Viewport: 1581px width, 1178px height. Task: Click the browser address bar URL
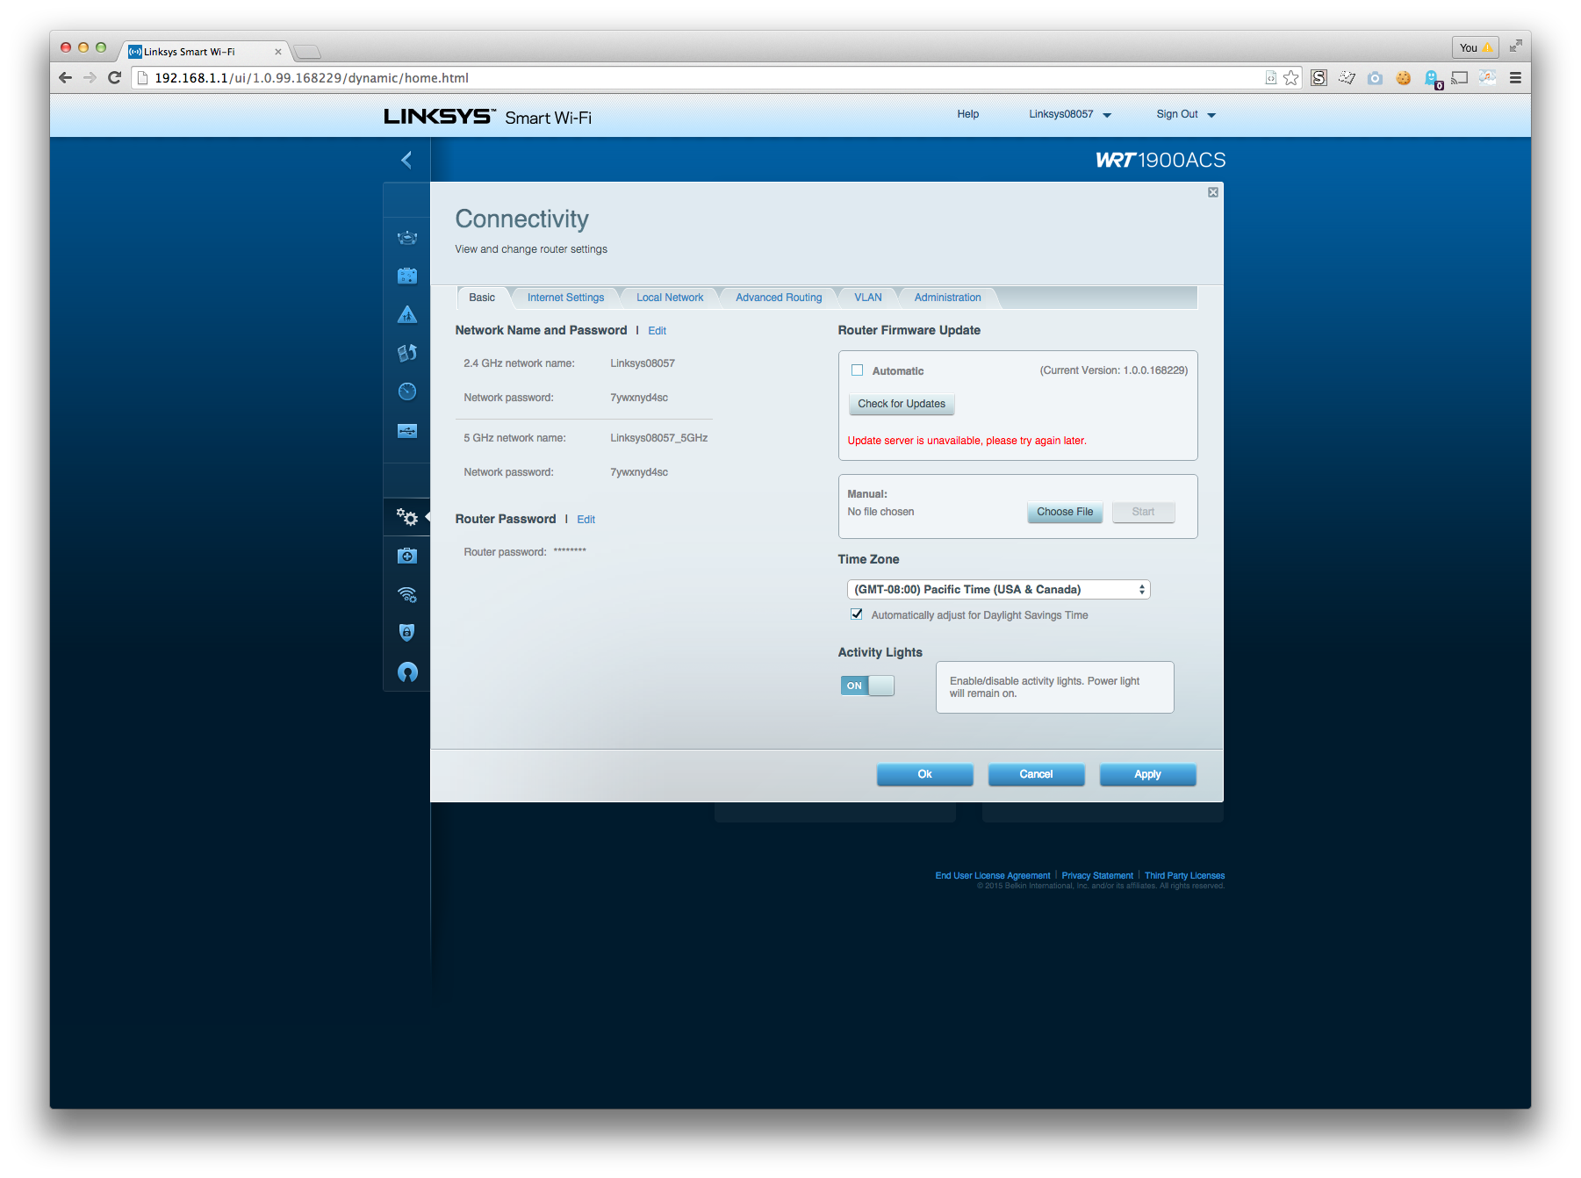tap(312, 78)
